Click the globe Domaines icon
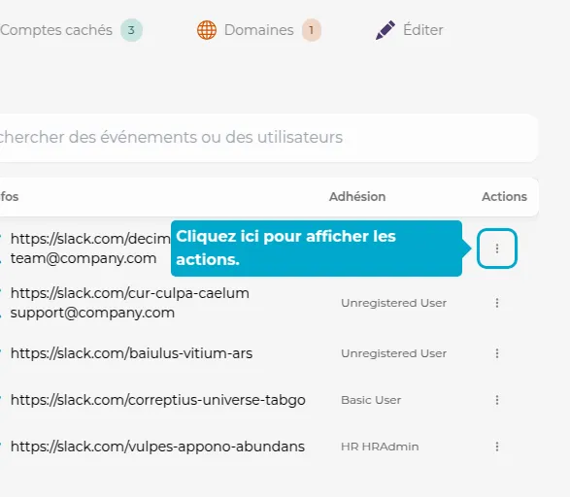This screenshot has width=570, height=497. pyautogui.click(x=207, y=30)
